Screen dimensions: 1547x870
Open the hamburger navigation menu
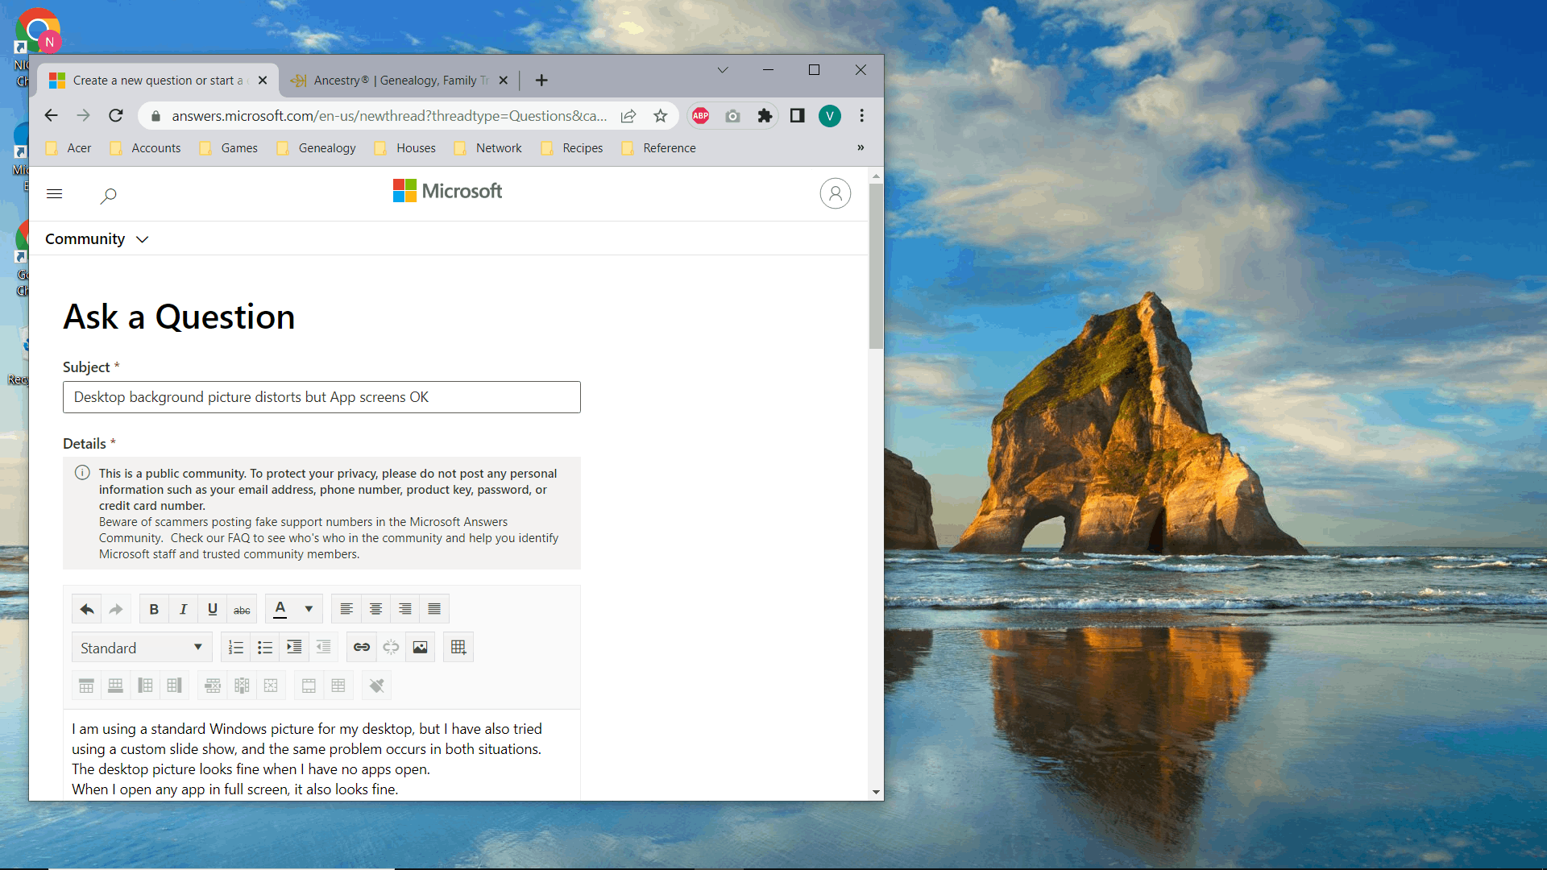tap(55, 194)
